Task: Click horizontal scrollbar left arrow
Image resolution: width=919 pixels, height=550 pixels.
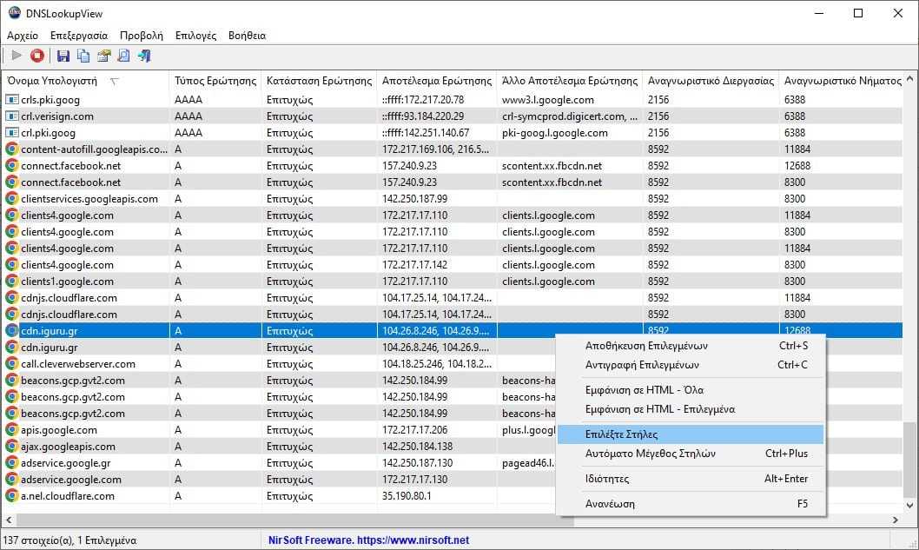Action: 9,520
